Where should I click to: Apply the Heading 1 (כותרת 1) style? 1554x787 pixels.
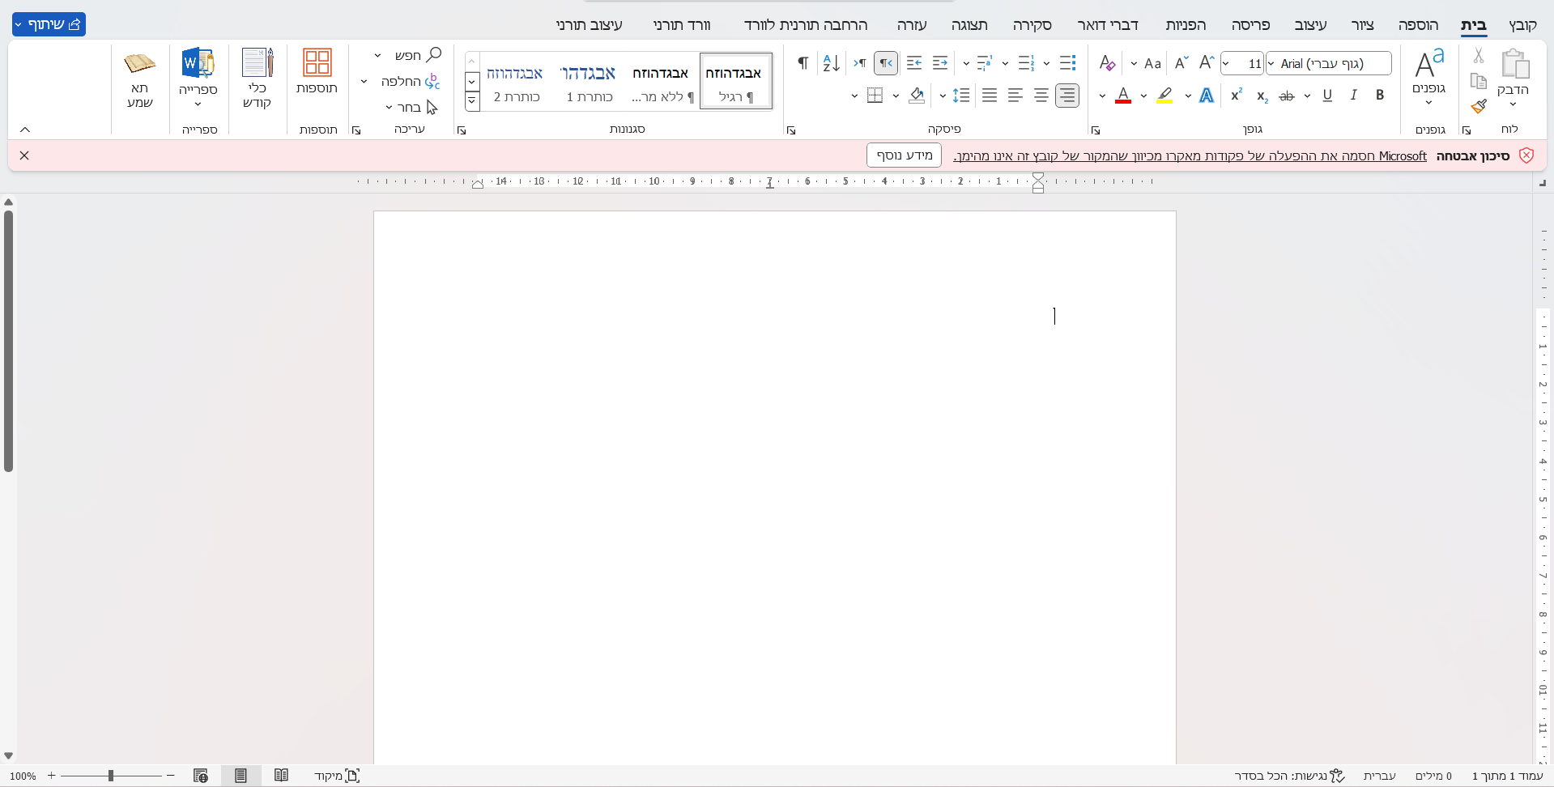[589, 81]
